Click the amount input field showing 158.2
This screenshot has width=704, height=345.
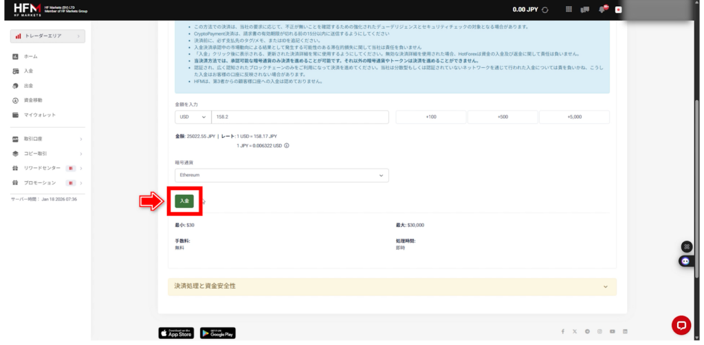point(300,117)
